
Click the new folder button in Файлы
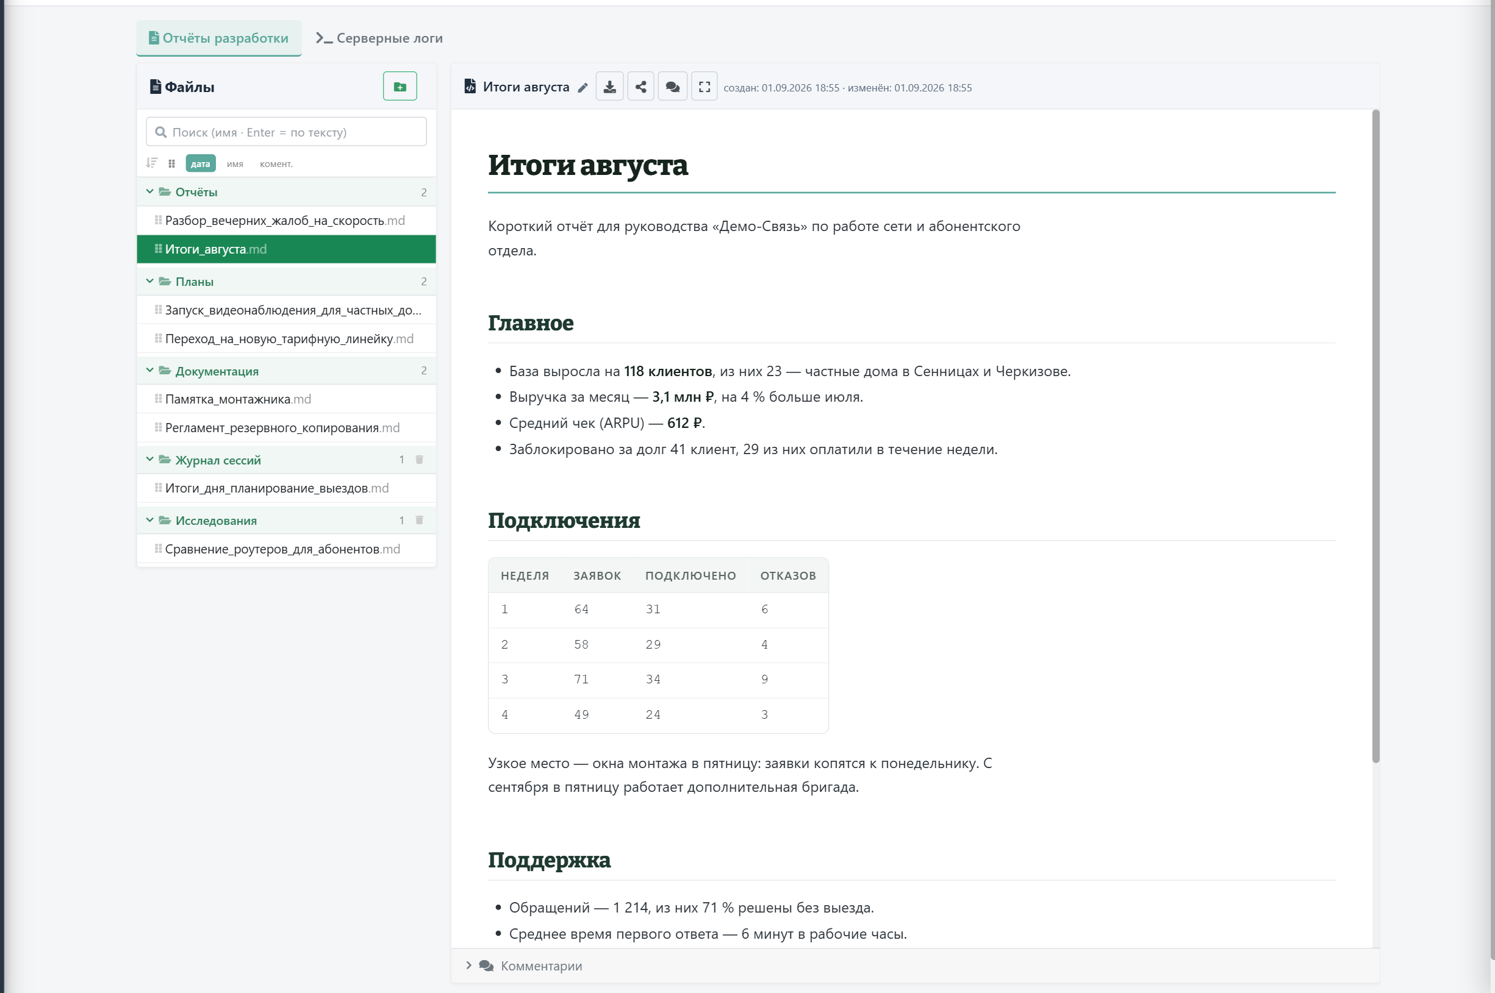tap(400, 87)
